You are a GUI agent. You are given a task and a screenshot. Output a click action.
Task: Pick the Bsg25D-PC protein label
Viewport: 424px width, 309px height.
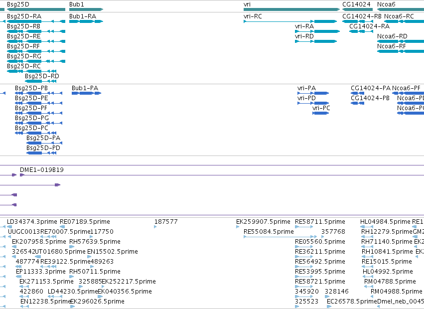coord(31,128)
